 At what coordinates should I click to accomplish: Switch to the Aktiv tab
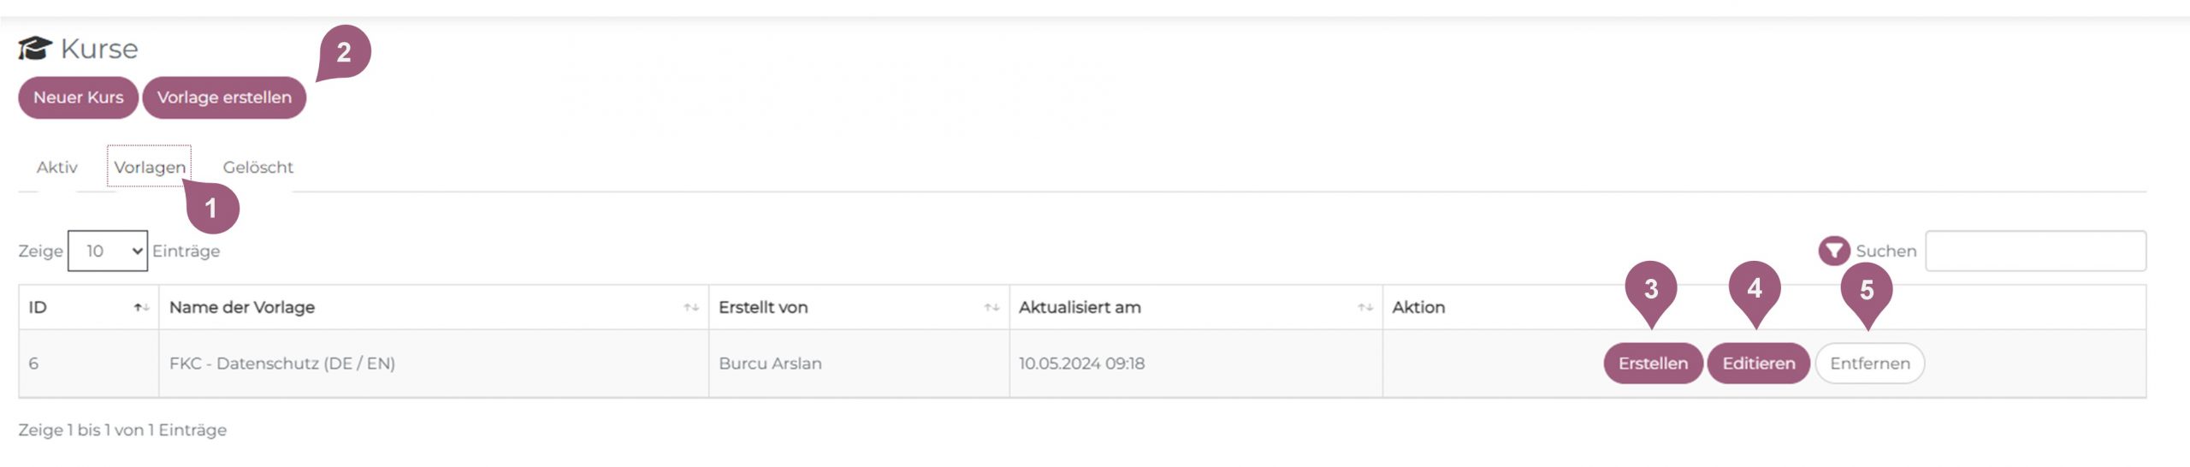pos(56,168)
